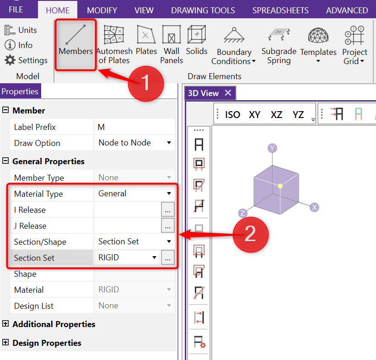
Task: Open Boundary Conditions dropdown
Action: point(234,46)
